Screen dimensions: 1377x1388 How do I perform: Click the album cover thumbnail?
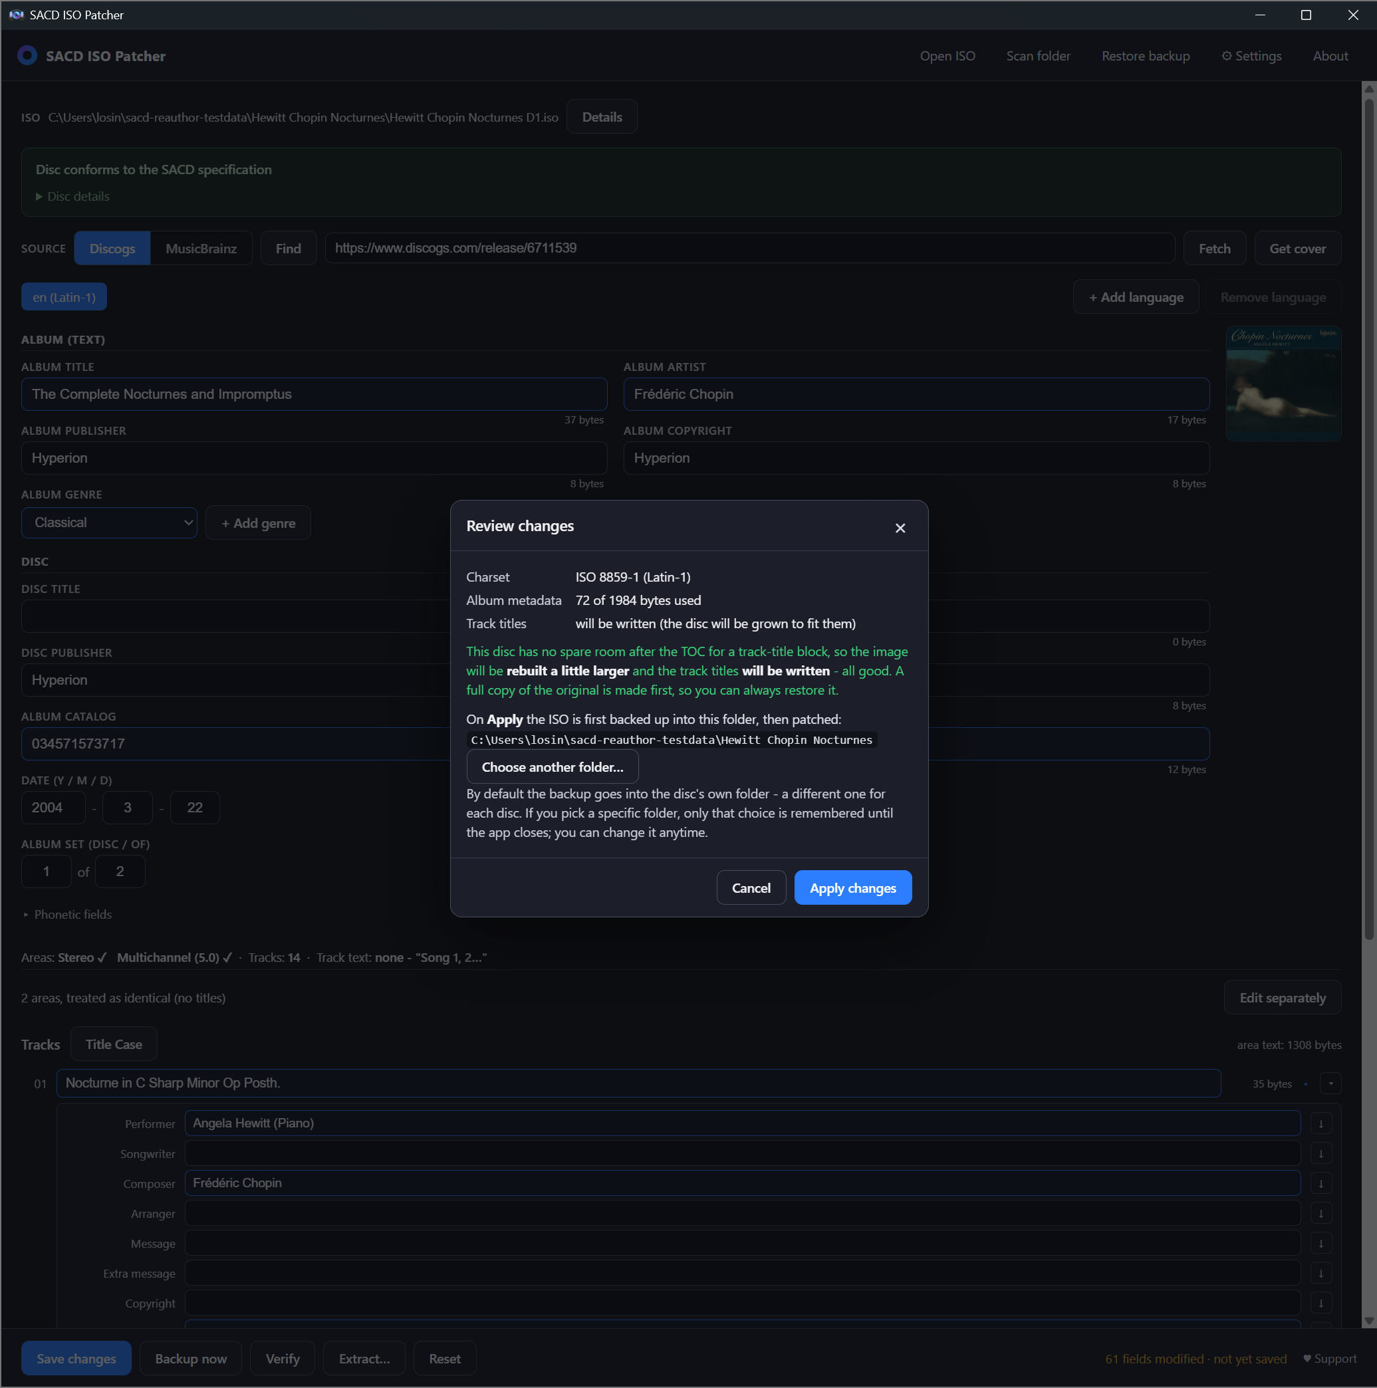click(1283, 384)
